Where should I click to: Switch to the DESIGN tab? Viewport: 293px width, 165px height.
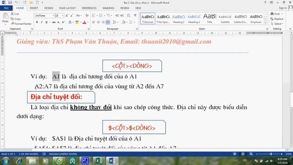pos(49,8)
